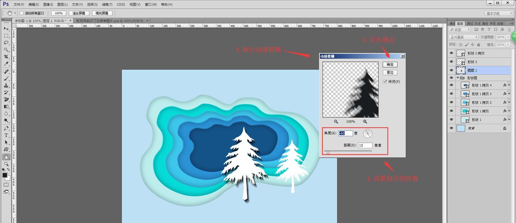Expand effects arrow of 形状 1 拷贝 3
Screen dimensions: 516x223
pyautogui.click(x=509, y=94)
